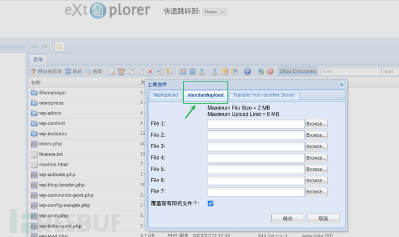Click the blue window view icon
The width and height of the screenshot is (399, 237).
pyautogui.click(x=193, y=72)
